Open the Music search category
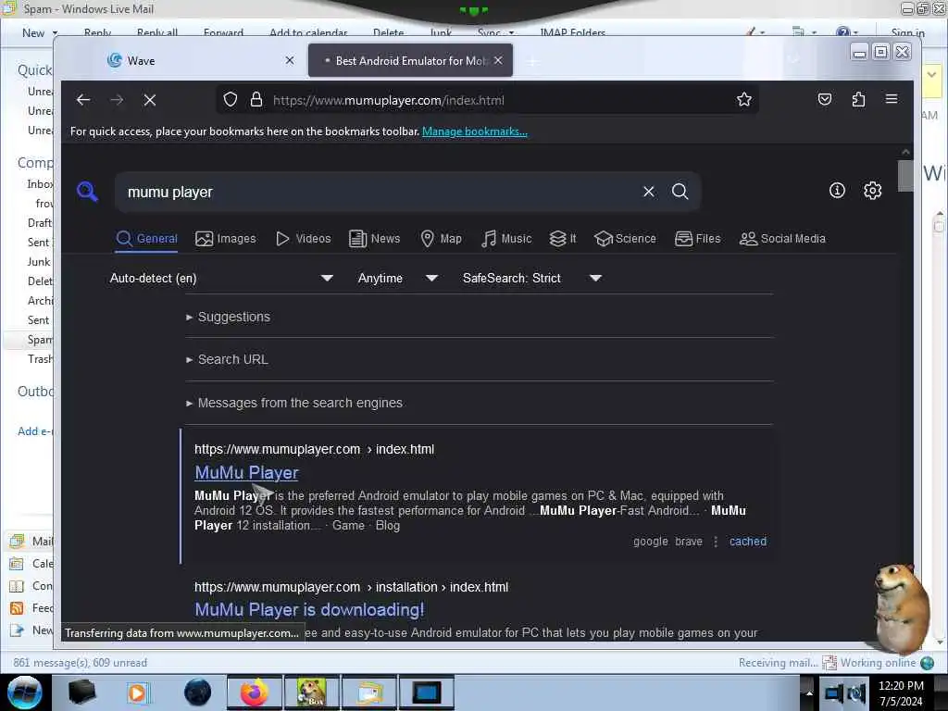This screenshot has height=711, width=948. click(506, 239)
